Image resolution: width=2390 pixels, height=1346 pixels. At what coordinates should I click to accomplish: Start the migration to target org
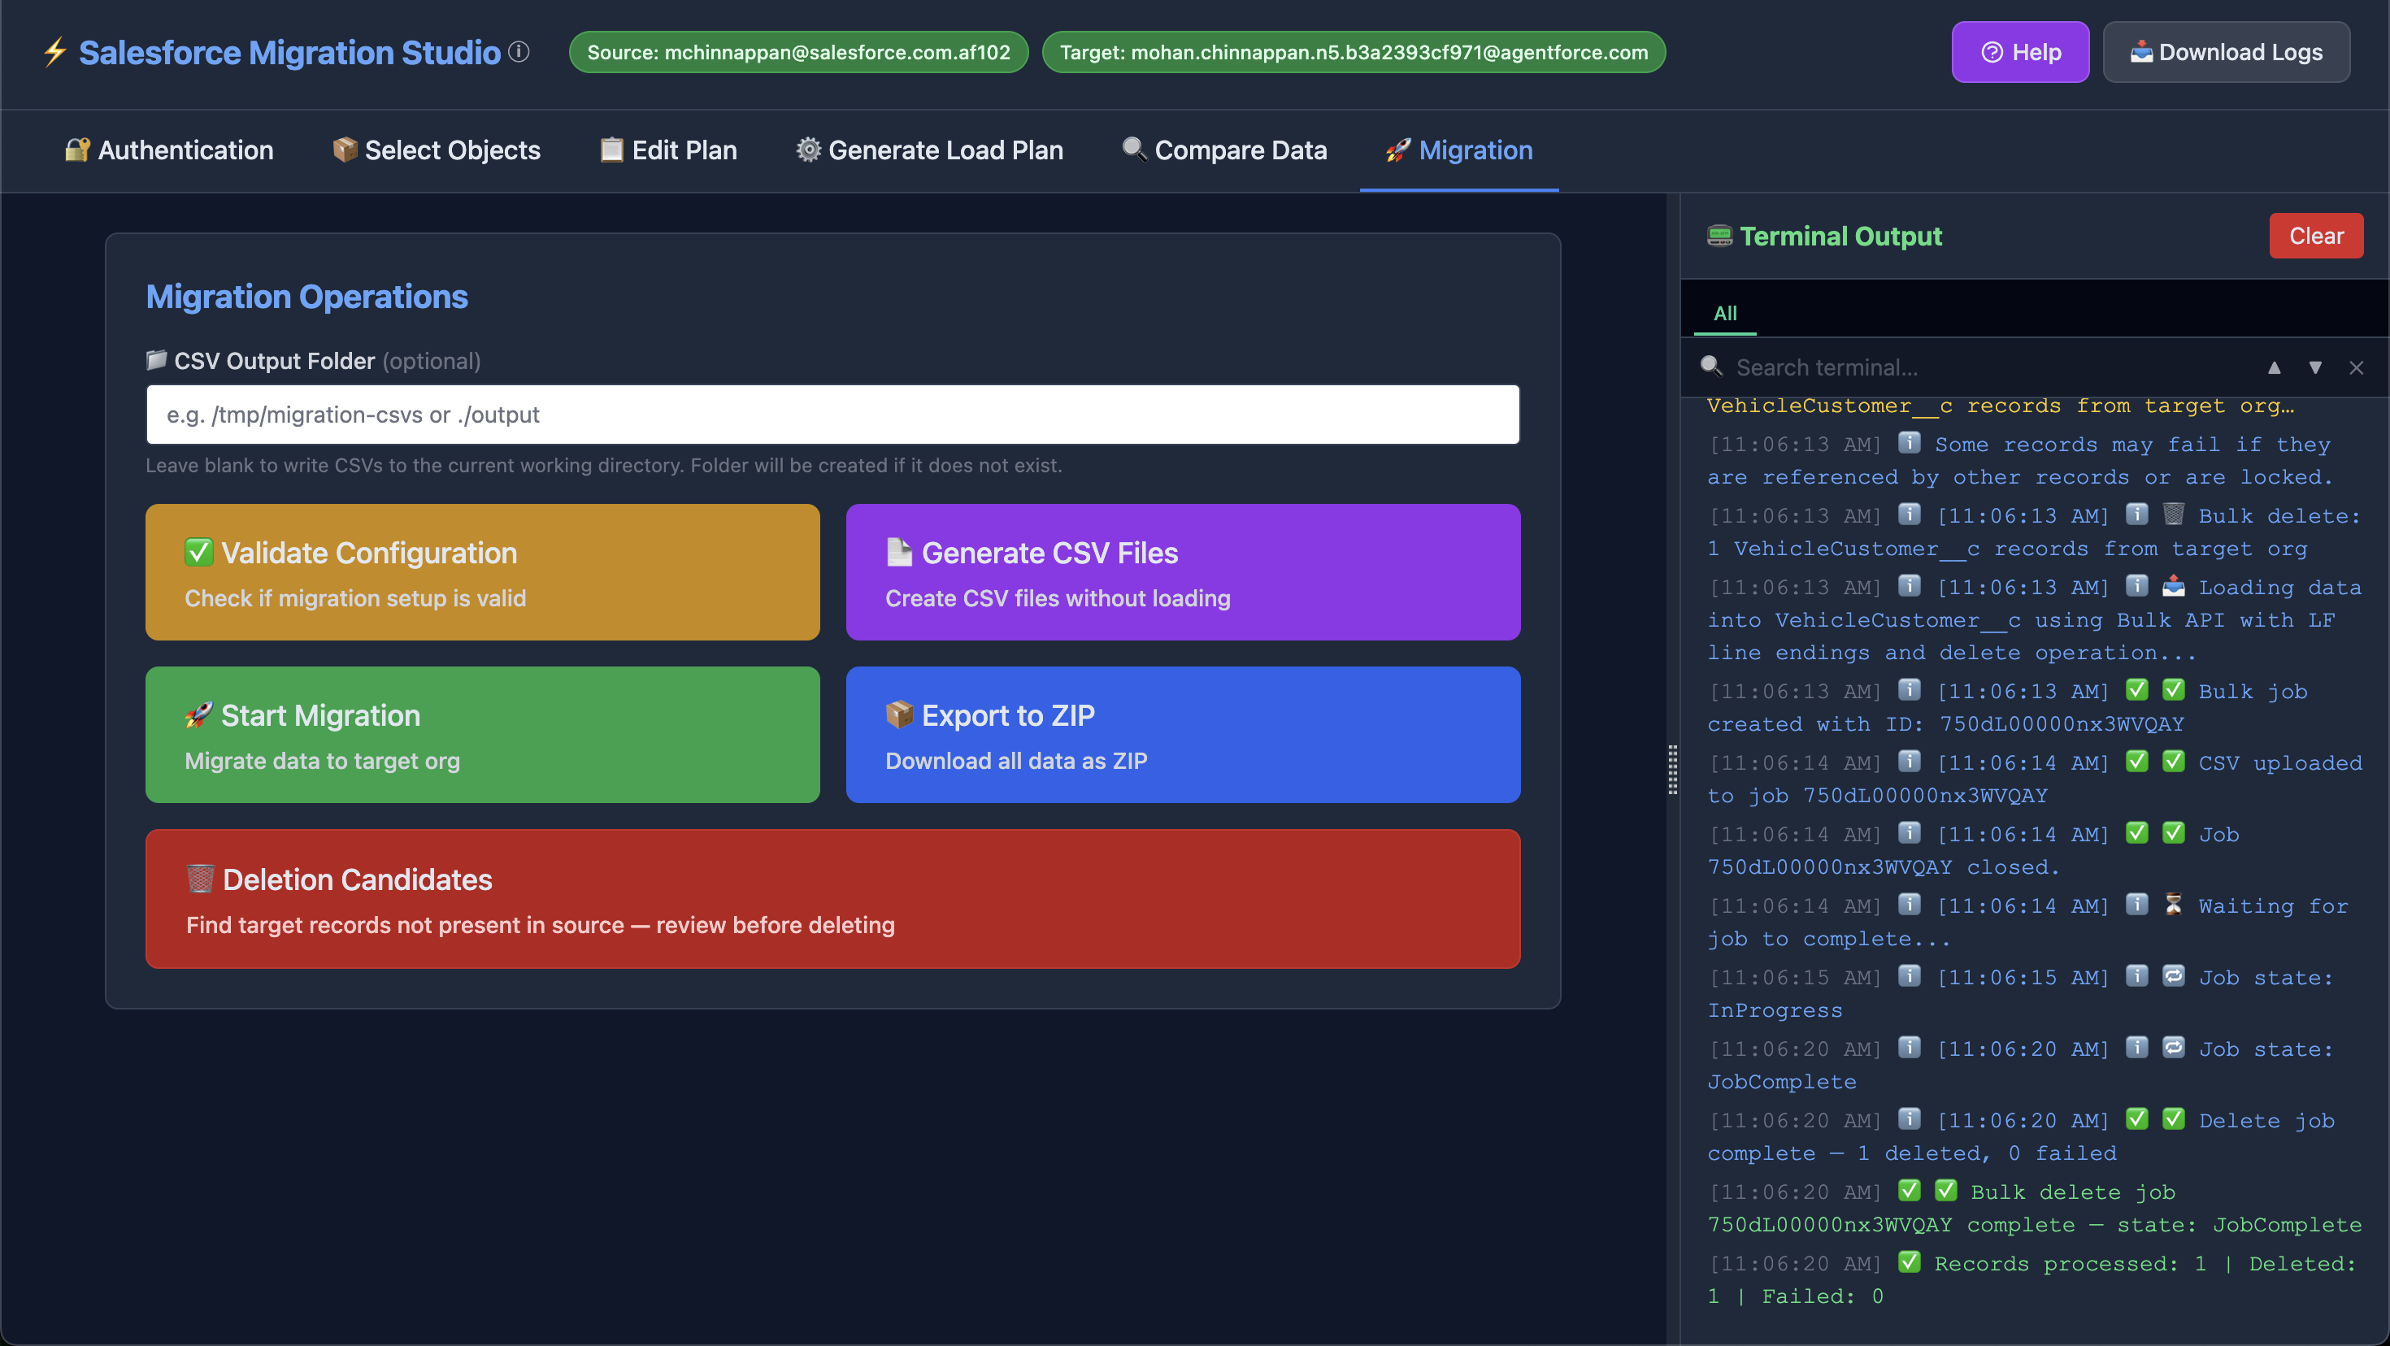click(482, 735)
